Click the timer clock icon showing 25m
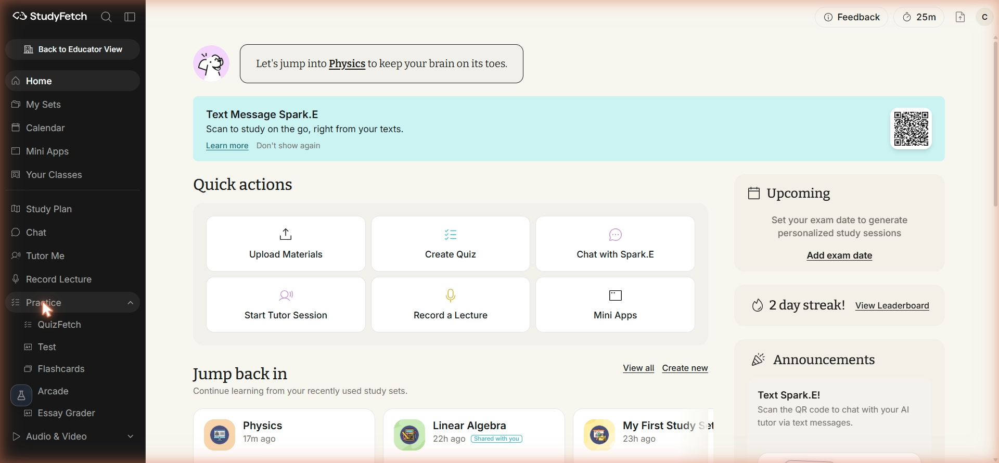This screenshot has width=999, height=463. point(907,17)
